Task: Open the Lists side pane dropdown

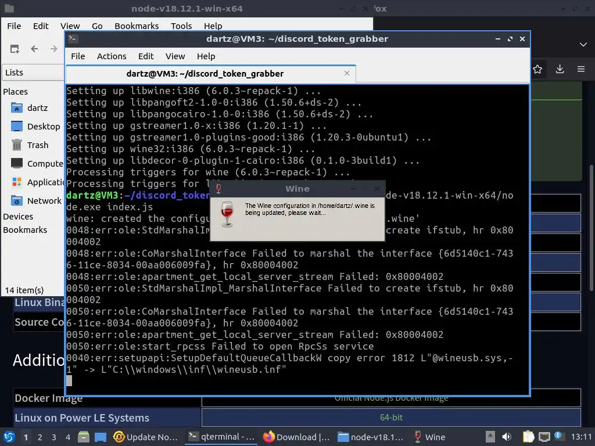Action: pos(33,73)
